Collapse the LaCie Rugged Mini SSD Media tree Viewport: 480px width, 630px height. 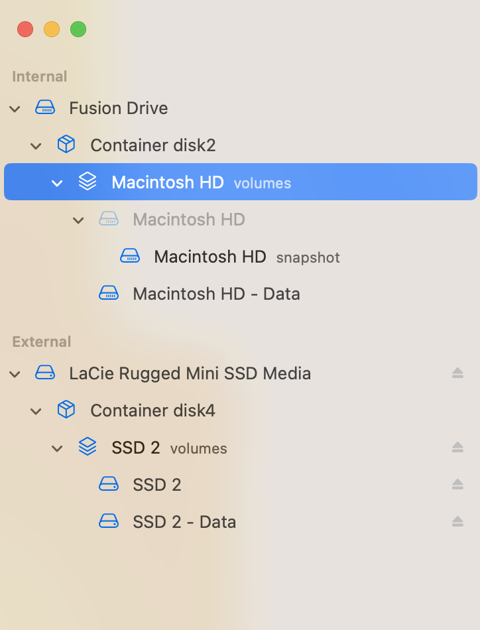(x=15, y=373)
